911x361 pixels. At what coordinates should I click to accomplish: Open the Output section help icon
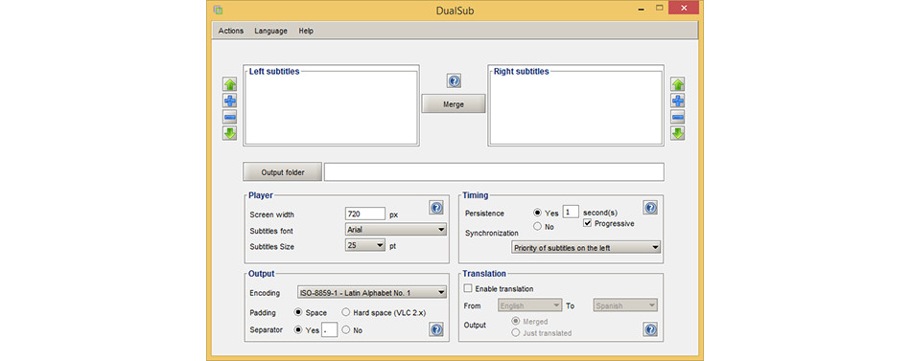click(x=436, y=329)
